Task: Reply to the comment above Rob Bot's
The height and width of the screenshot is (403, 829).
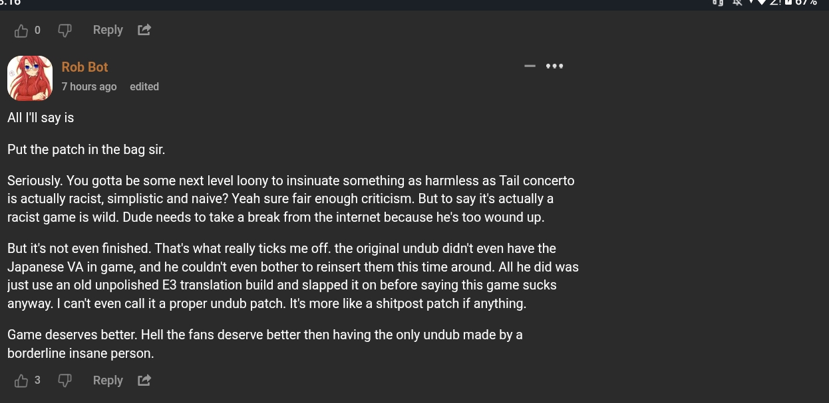Action: click(x=108, y=30)
